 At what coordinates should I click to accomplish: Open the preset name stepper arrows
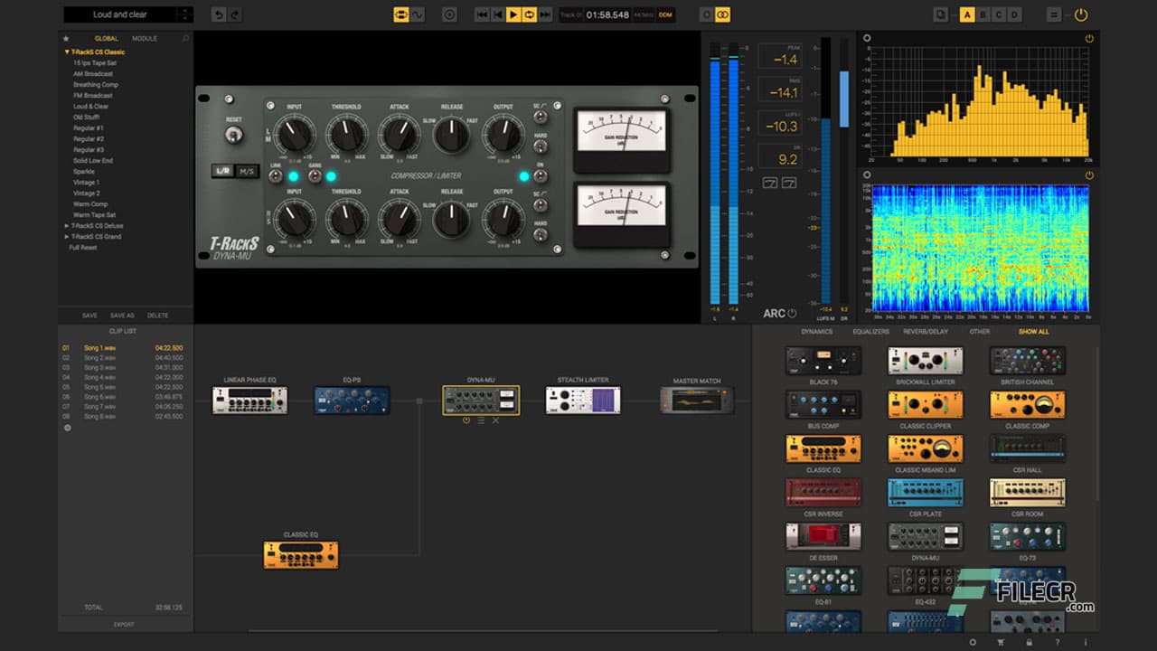tap(185, 14)
